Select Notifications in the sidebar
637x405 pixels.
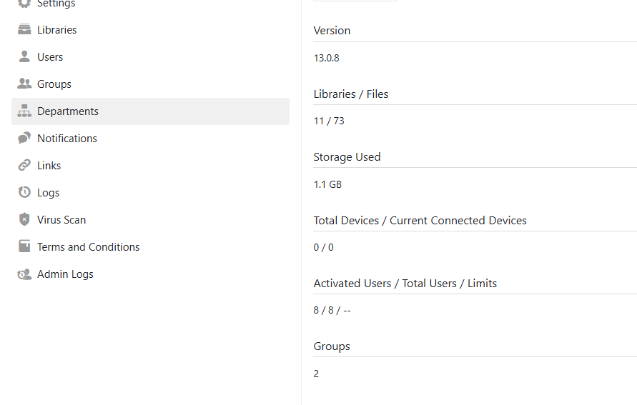150,139
